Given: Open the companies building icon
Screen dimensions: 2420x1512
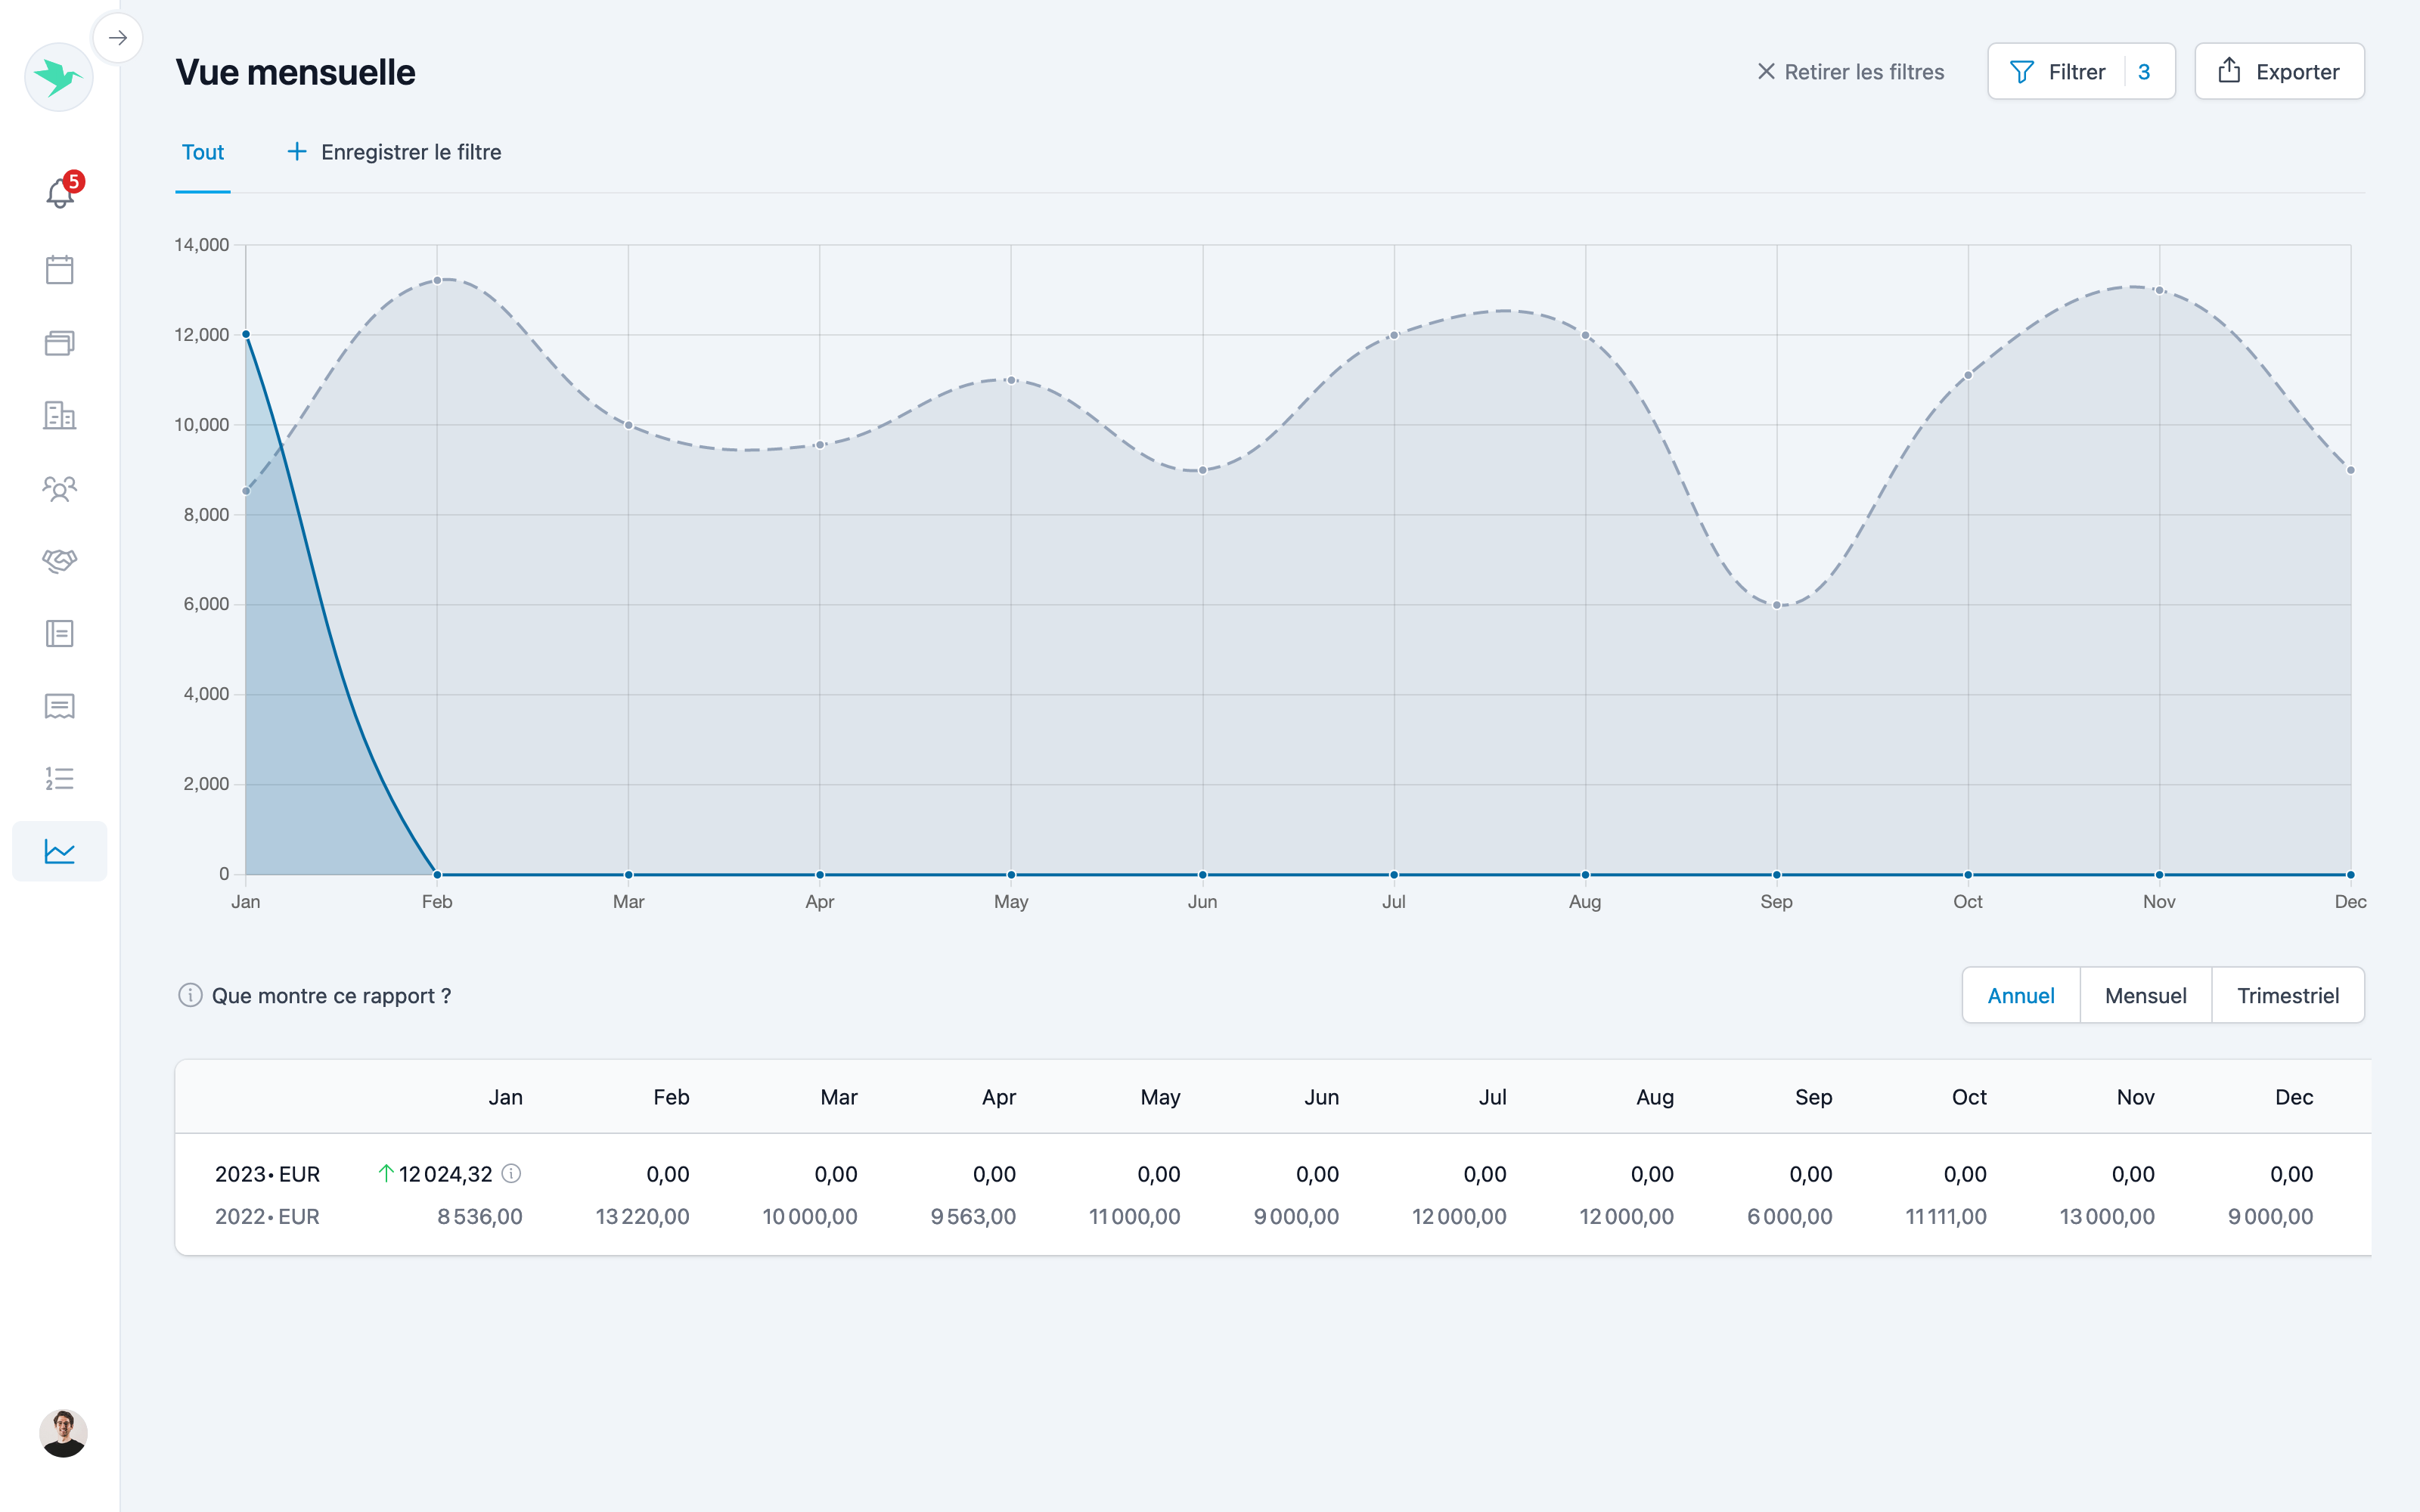Looking at the screenshot, I should pyautogui.click(x=60, y=415).
